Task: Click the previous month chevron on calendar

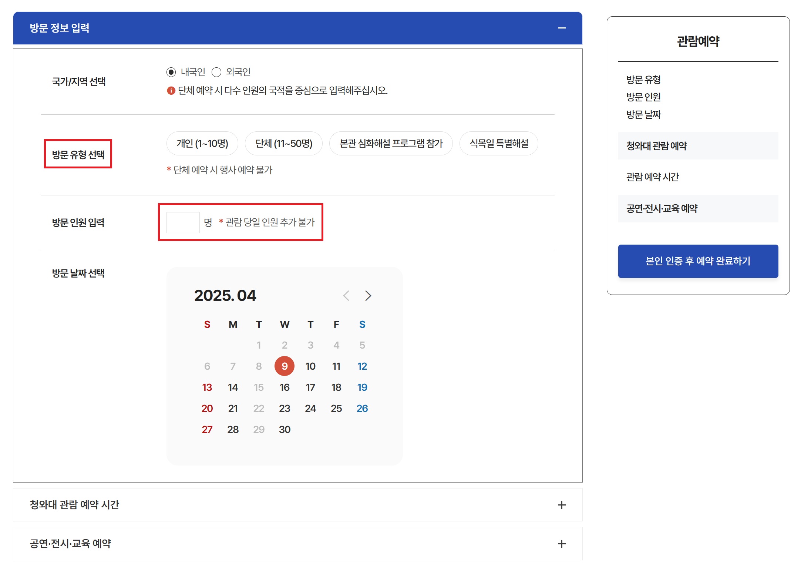Action: (x=346, y=296)
